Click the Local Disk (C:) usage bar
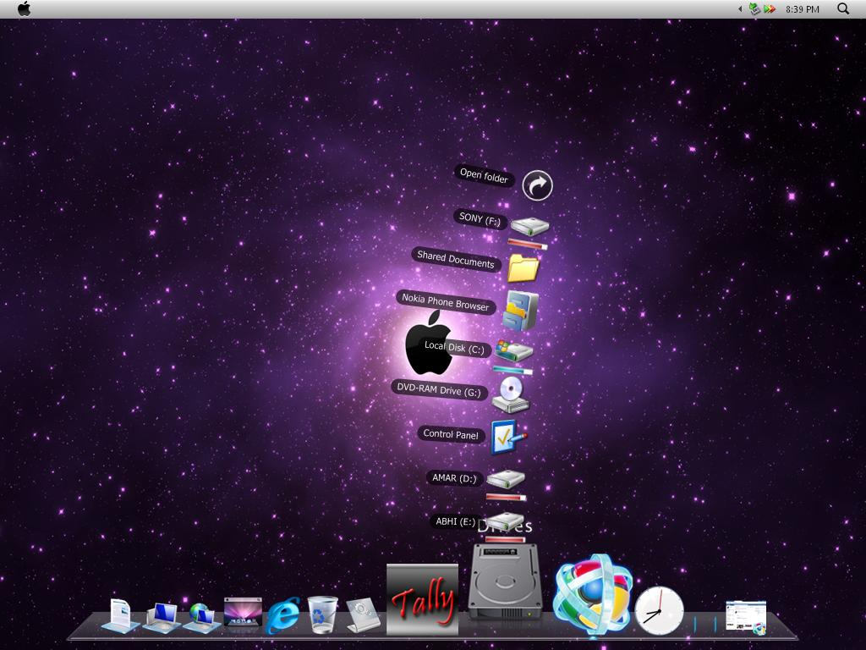Viewport: 866px width, 650px height. (512, 369)
